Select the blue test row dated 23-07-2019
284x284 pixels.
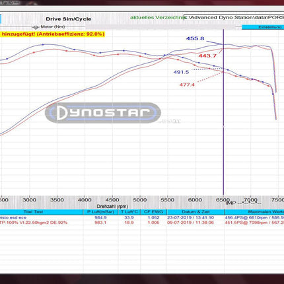pos(142,217)
